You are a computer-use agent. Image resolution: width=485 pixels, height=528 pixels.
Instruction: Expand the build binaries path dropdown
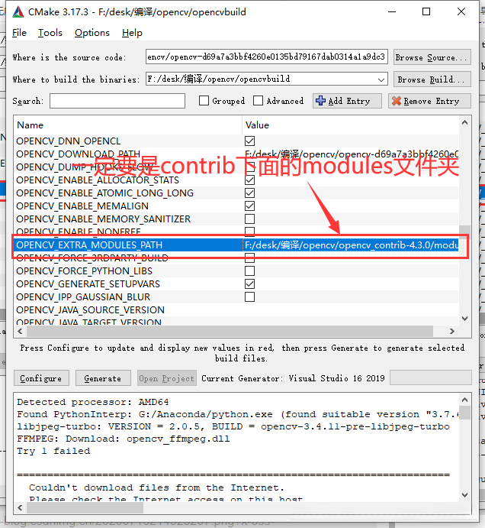[381, 79]
